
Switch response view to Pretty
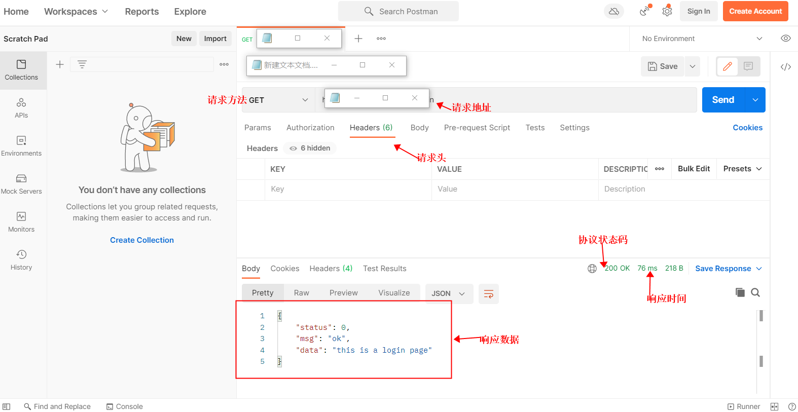coord(263,293)
